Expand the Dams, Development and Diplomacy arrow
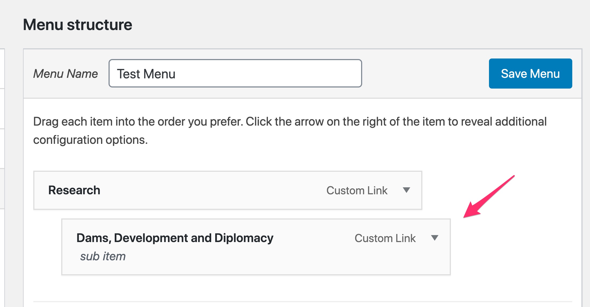Screen dimensions: 590x307 [x=434, y=238]
